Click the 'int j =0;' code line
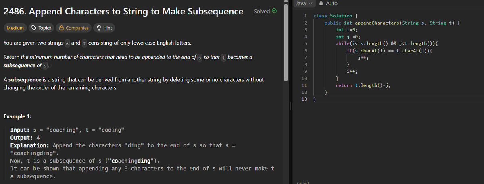The image size is (484, 184). click(347, 37)
